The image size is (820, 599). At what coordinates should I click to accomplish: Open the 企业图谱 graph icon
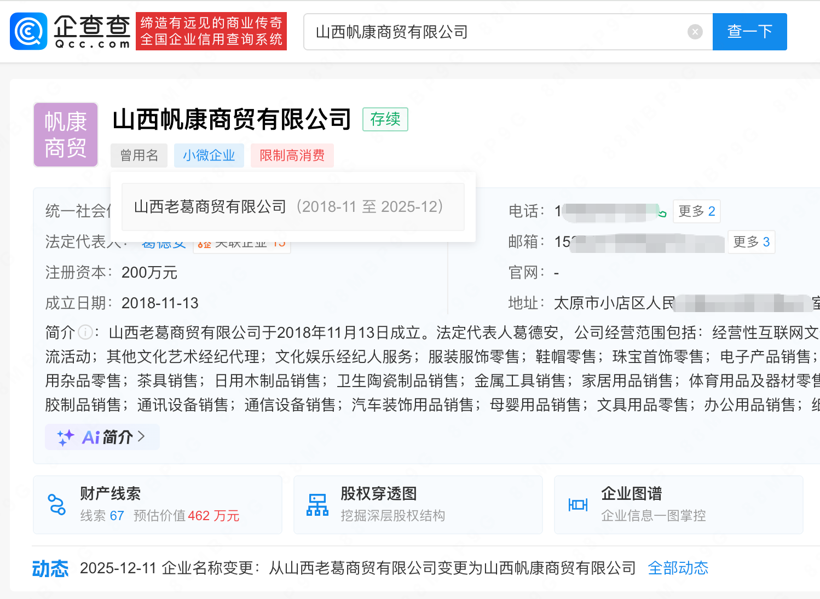pyautogui.click(x=578, y=504)
